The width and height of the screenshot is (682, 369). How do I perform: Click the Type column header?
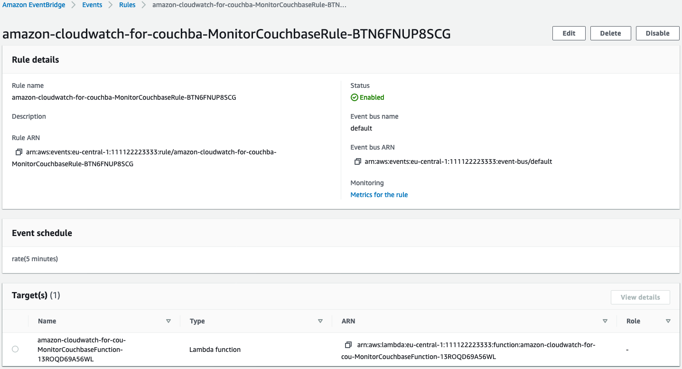[x=197, y=321]
